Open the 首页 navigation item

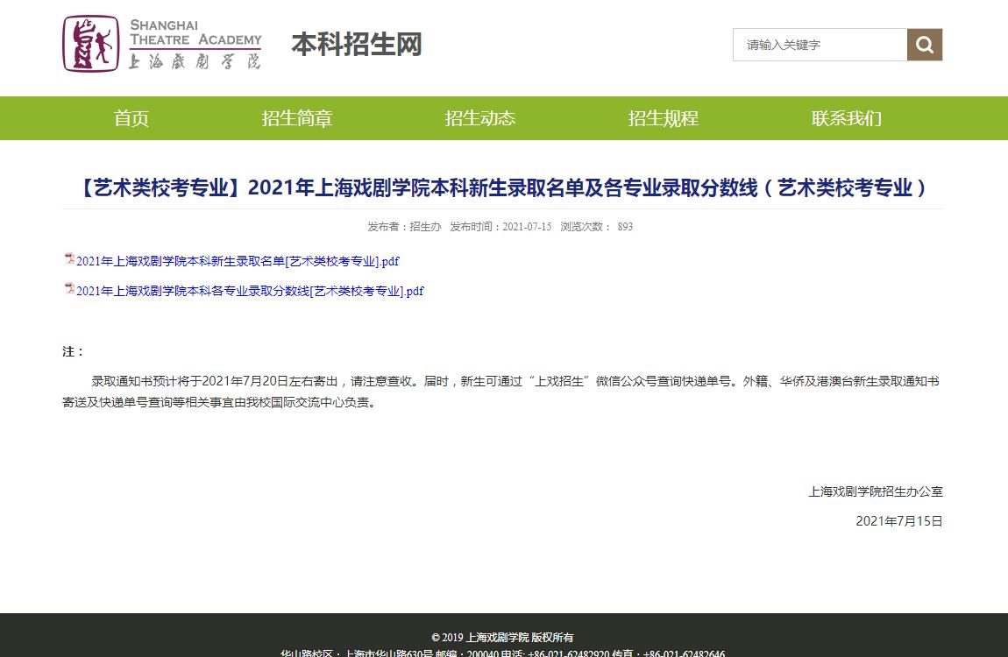(131, 118)
